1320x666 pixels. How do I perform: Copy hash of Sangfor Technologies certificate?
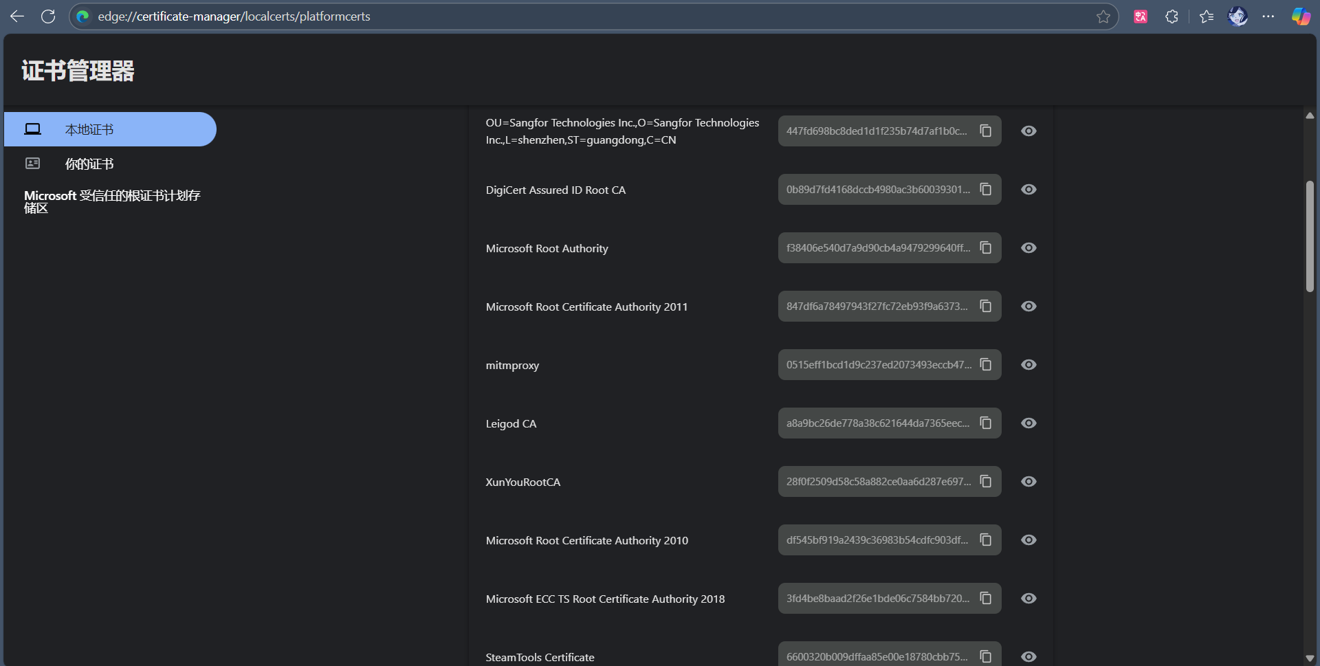[986, 131]
